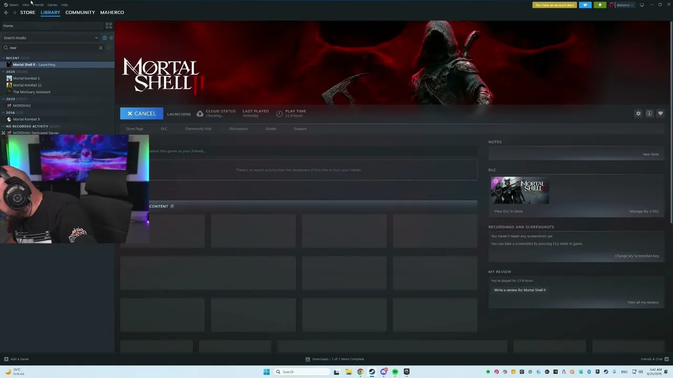Open the MAHERCO profile tab
This screenshot has height=378, width=673.
click(112, 13)
